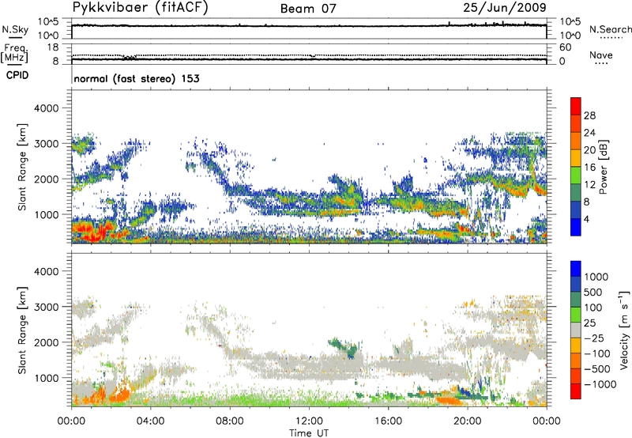The height and width of the screenshot is (438, 632).
Task: Pick the yellow 16–20 dB power colorbar segment
Action: (x=576, y=158)
